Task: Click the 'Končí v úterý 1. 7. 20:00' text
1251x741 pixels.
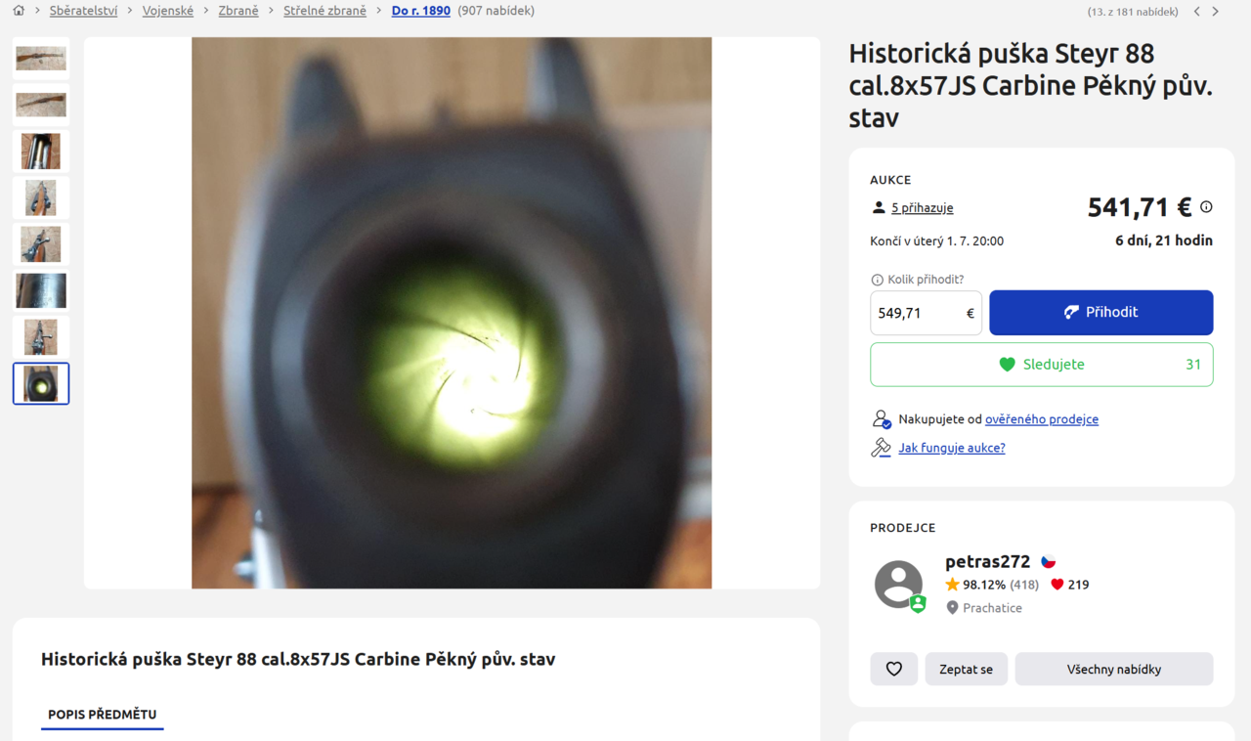Action: [936, 240]
